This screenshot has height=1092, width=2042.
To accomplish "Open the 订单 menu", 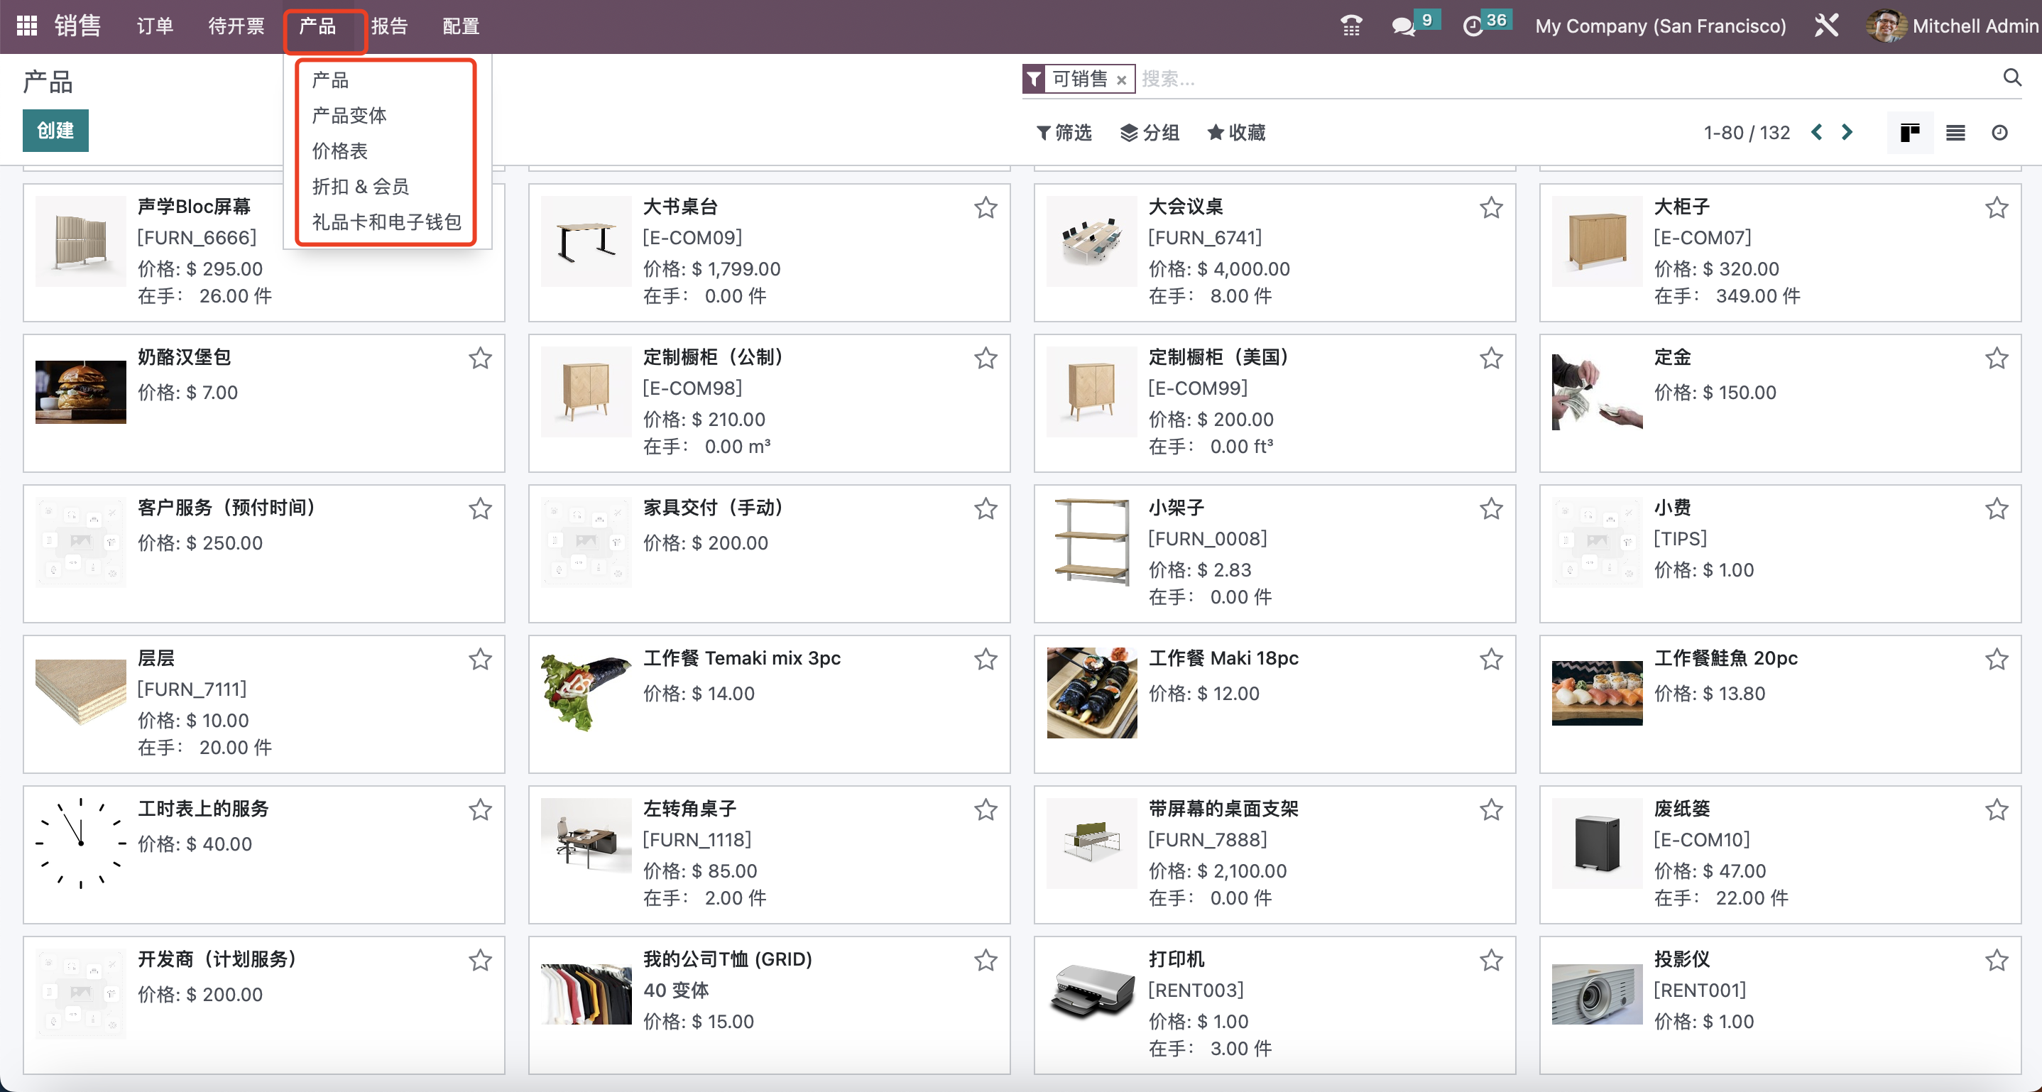I will tap(155, 26).
